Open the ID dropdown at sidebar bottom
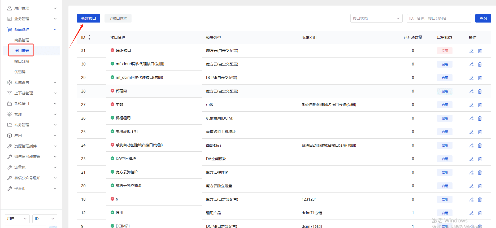This screenshot has width=496, height=228. pyautogui.click(x=45, y=219)
